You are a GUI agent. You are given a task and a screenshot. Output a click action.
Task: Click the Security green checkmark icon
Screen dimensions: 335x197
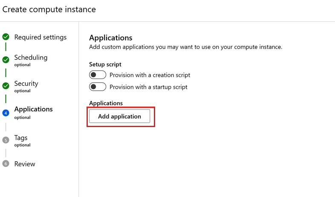pos(6,86)
